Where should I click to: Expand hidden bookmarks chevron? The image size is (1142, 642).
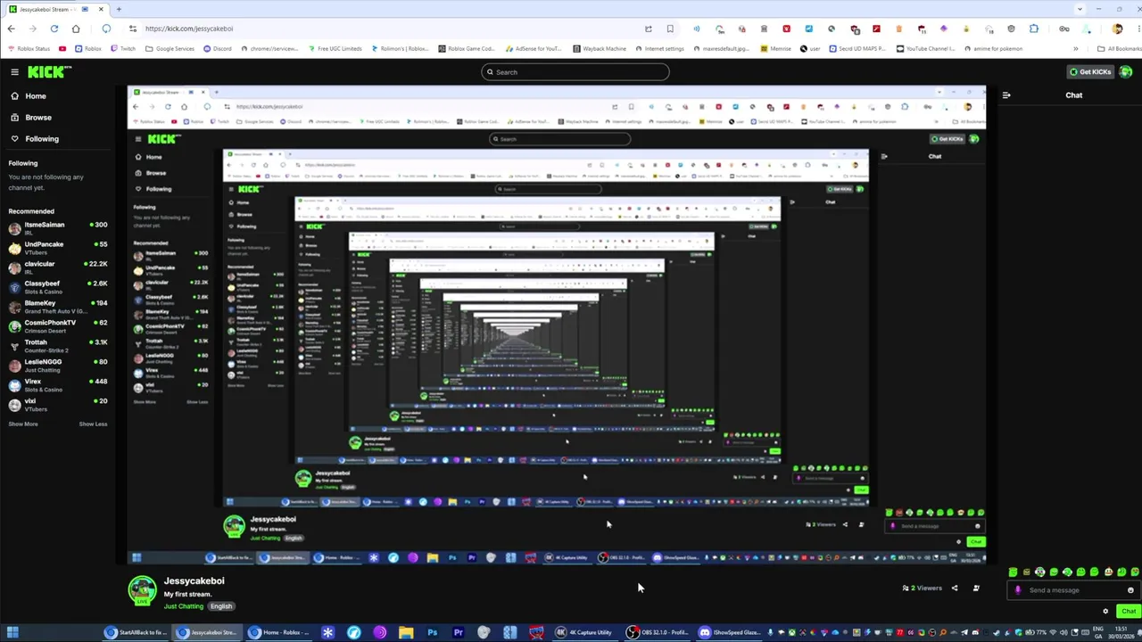1075,49
